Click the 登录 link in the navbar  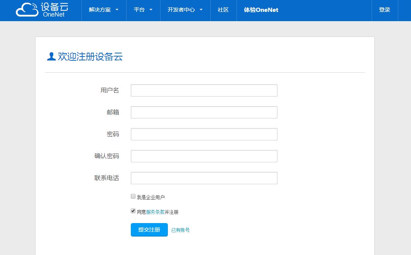pos(384,10)
